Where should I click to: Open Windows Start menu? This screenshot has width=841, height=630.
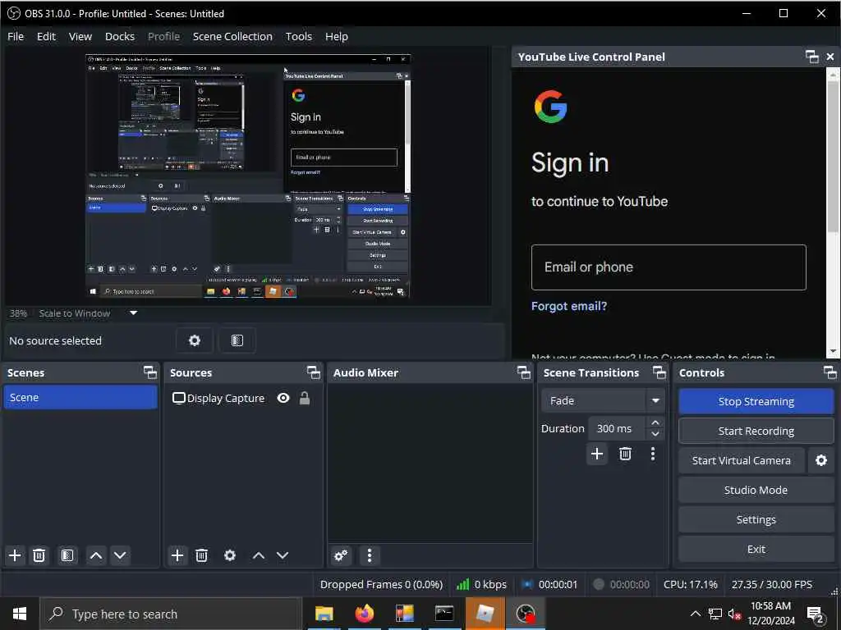tap(20, 614)
